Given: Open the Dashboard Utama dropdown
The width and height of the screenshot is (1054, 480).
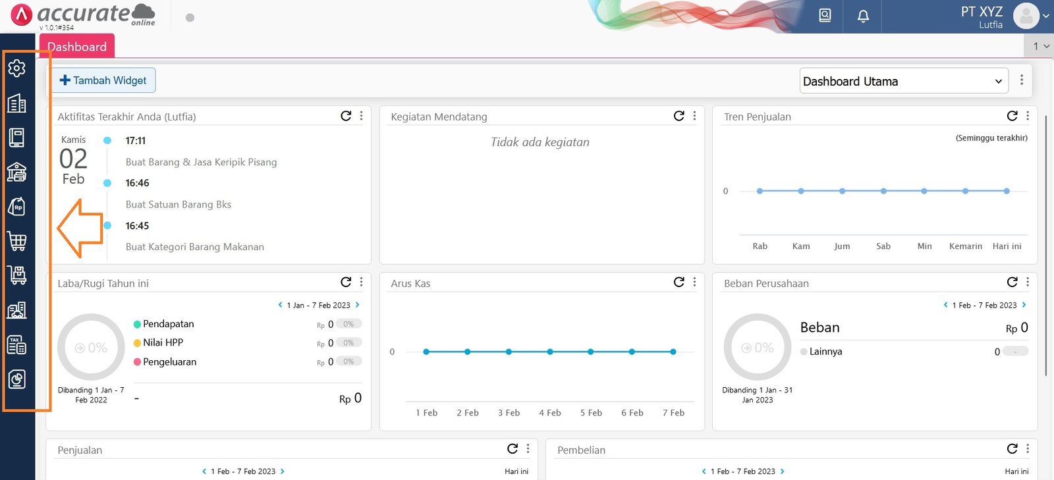Looking at the screenshot, I should [903, 81].
